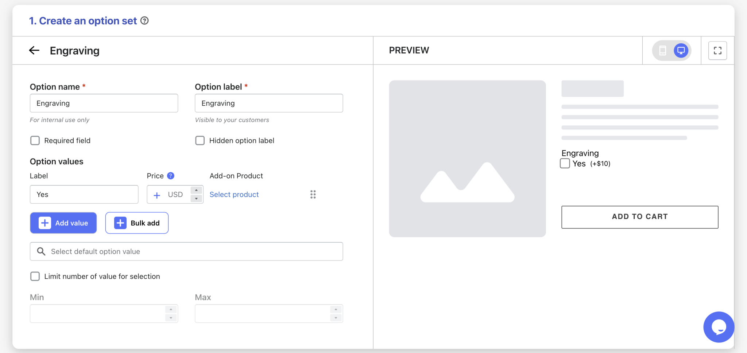Click the ADD TO CART preview button
Image resolution: width=747 pixels, height=353 pixels.
[x=639, y=216]
